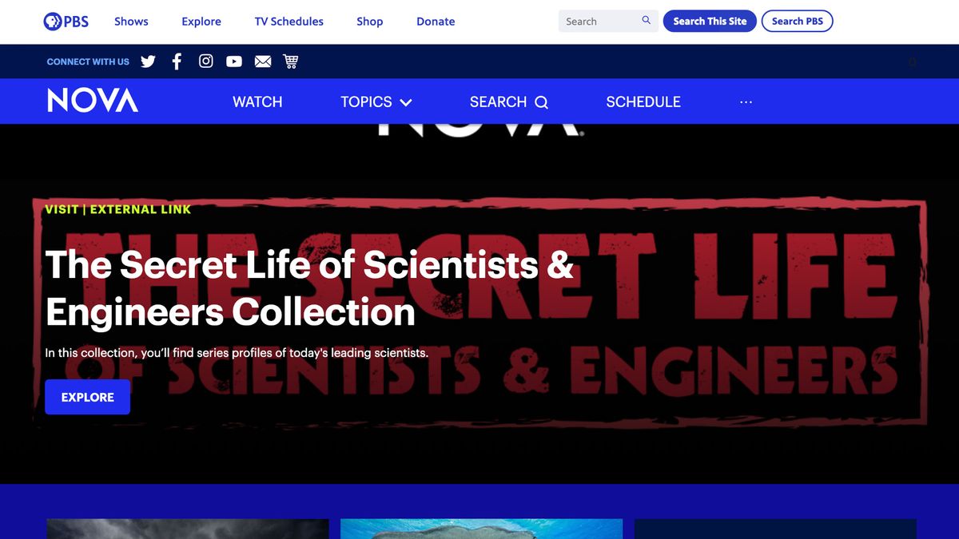959x539 pixels.
Task: Open NOVA's Twitter page via bird icon
Action: pyautogui.click(x=148, y=61)
